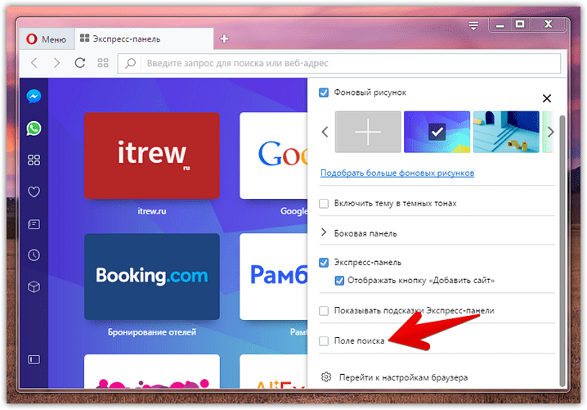587x410 pixels.
Task: Open the Рамблер speed dial tile
Action: pos(273,277)
